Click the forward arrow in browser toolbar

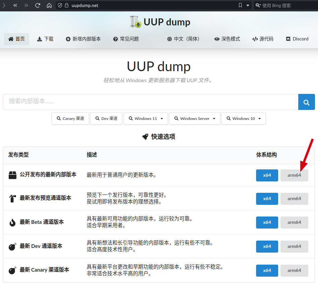pyautogui.click(x=4, y=5)
